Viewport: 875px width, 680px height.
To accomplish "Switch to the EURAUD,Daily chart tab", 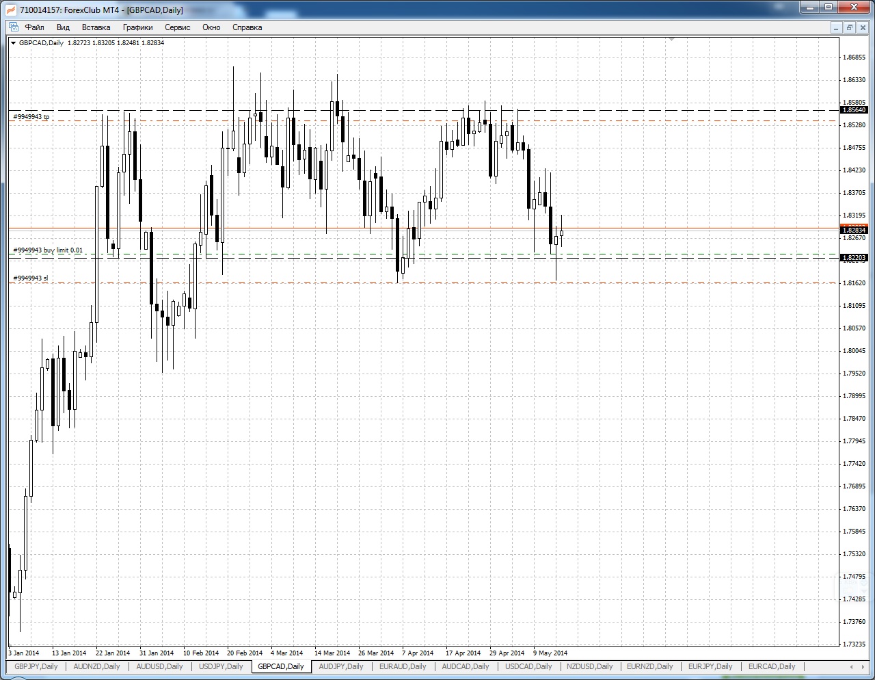I will click(x=403, y=666).
